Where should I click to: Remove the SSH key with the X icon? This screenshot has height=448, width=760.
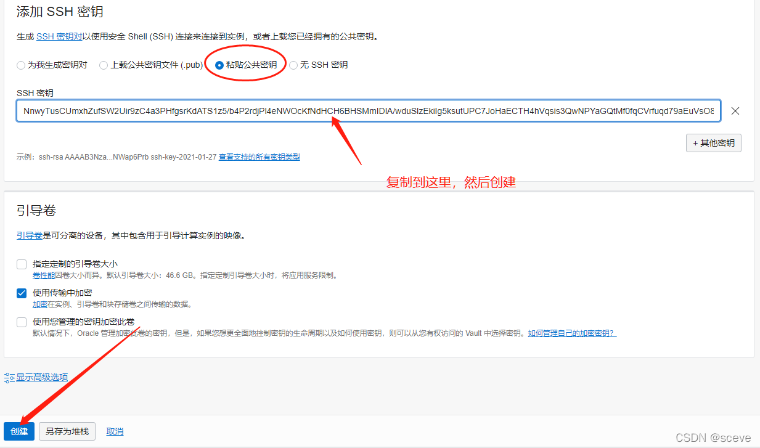point(735,111)
